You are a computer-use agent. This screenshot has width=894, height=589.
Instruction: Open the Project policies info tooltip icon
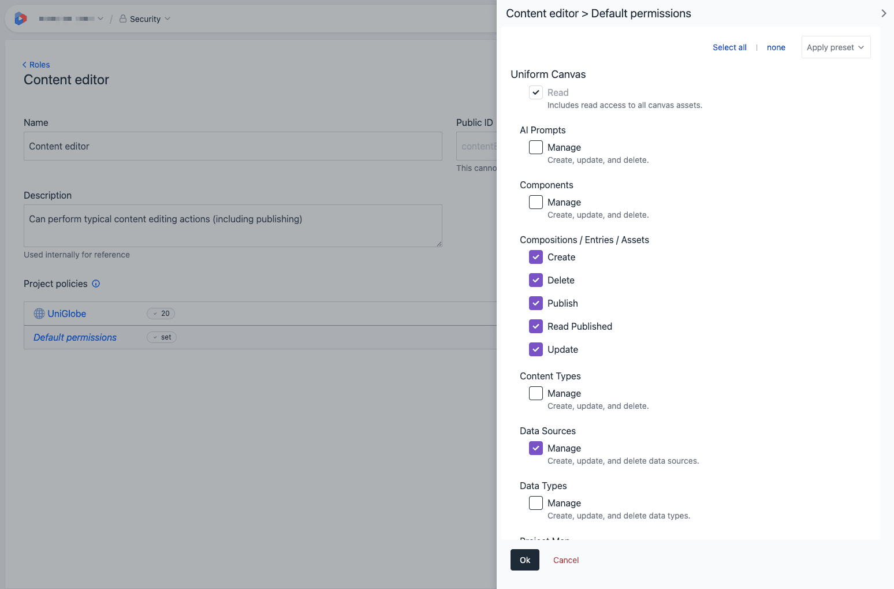[x=96, y=284]
